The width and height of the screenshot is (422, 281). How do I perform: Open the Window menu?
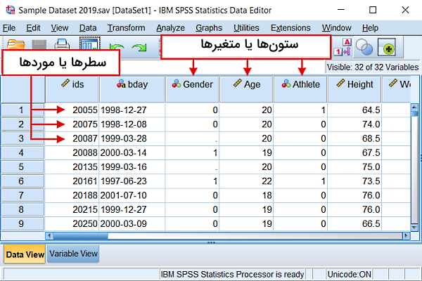336,28
